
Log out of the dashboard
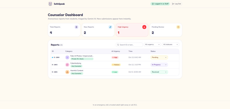(176, 4)
